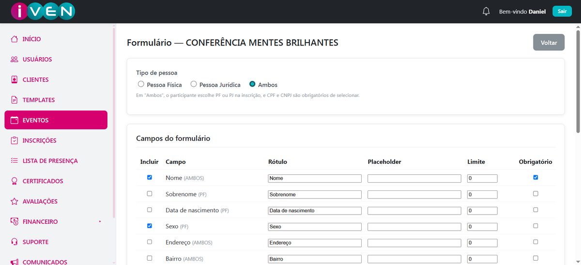The height and width of the screenshot is (265, 581).
Task: Expand the Financeiro submenu arrow
Action: (100, 221)
